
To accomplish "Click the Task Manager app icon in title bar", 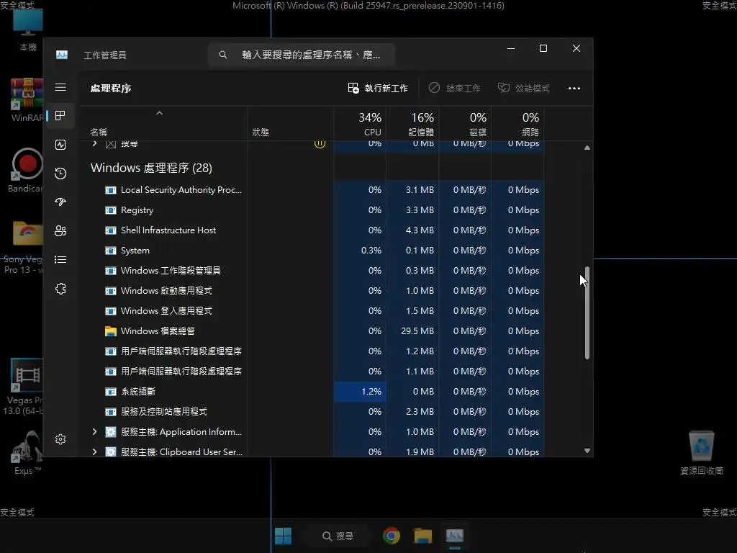I will 62,55.
